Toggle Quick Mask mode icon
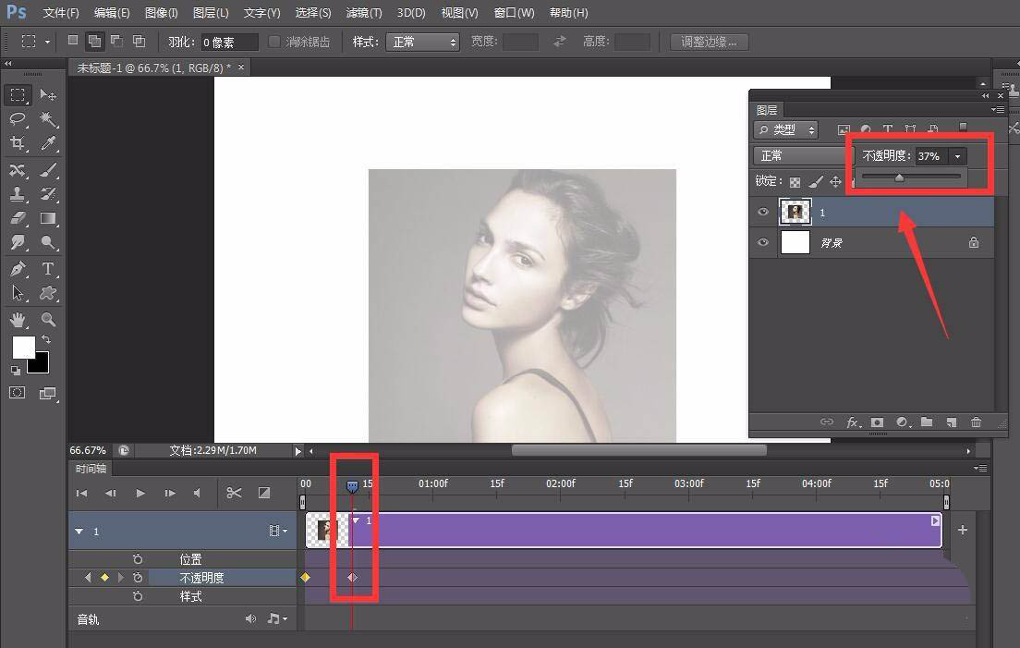 17,393
